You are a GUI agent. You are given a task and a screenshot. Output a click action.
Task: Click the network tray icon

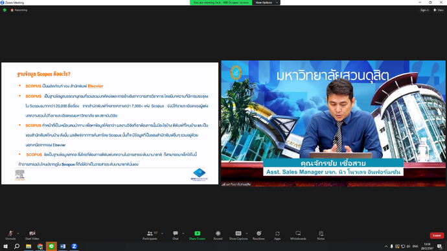[403, 246]
